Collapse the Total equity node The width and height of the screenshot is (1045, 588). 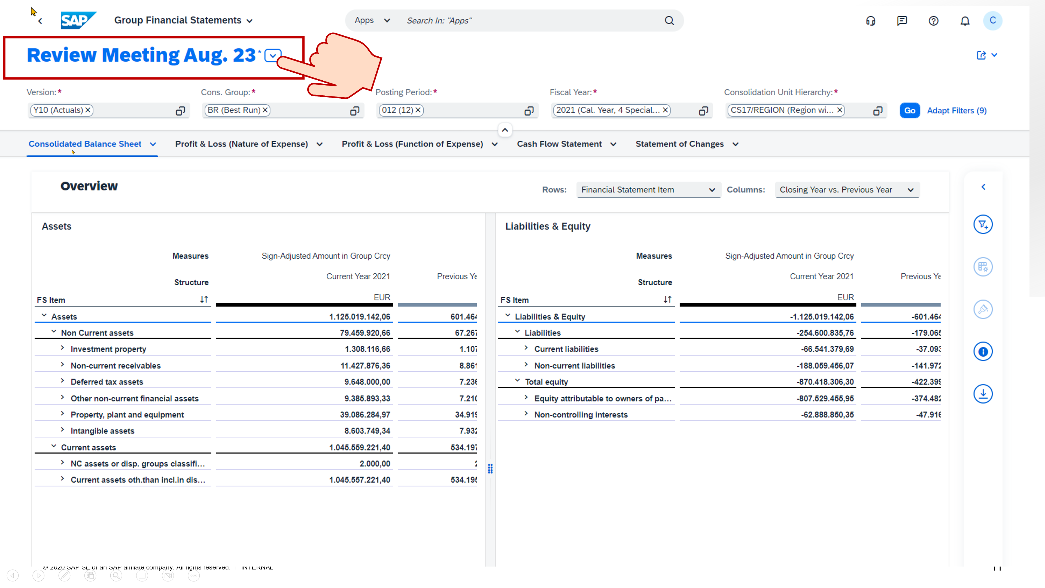[517, 381]
